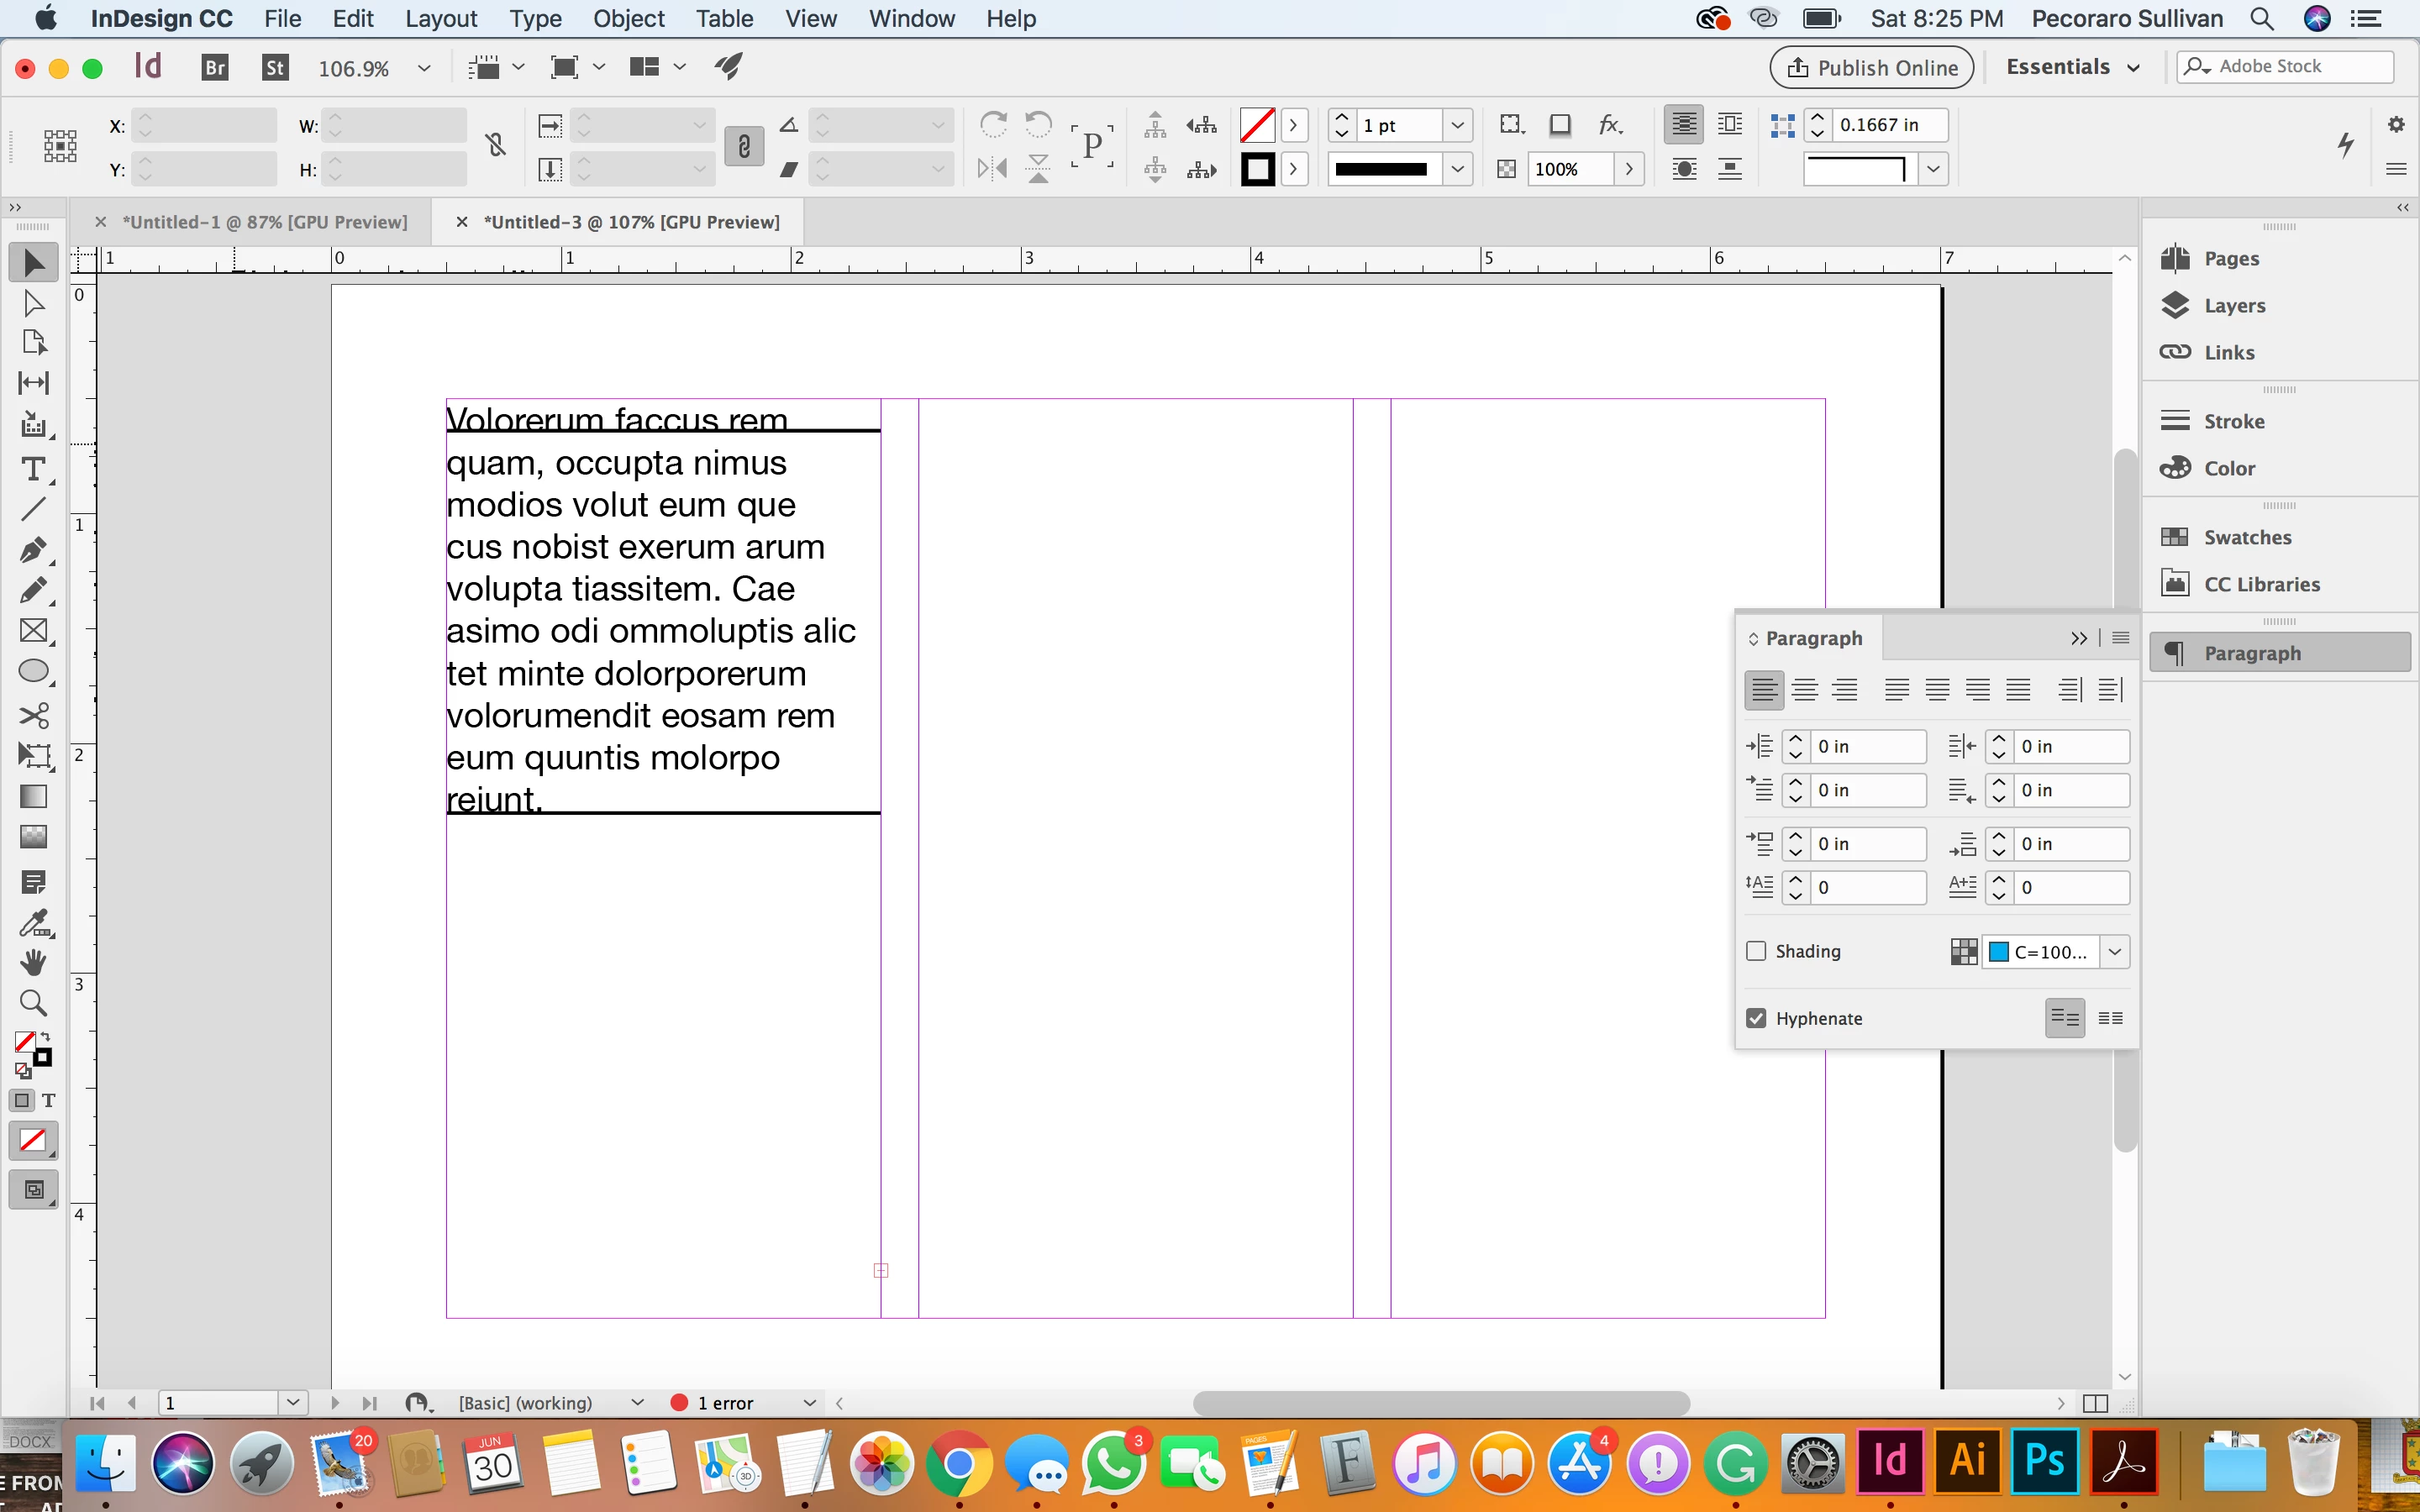Select the Rectangle Frame tool
Image resolution: width=2420 pixels, height=1512 pixels.
tap(33, 631)
